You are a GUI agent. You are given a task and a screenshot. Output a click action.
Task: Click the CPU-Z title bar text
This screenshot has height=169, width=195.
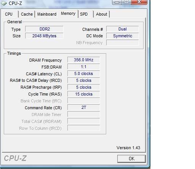[15, 3]
